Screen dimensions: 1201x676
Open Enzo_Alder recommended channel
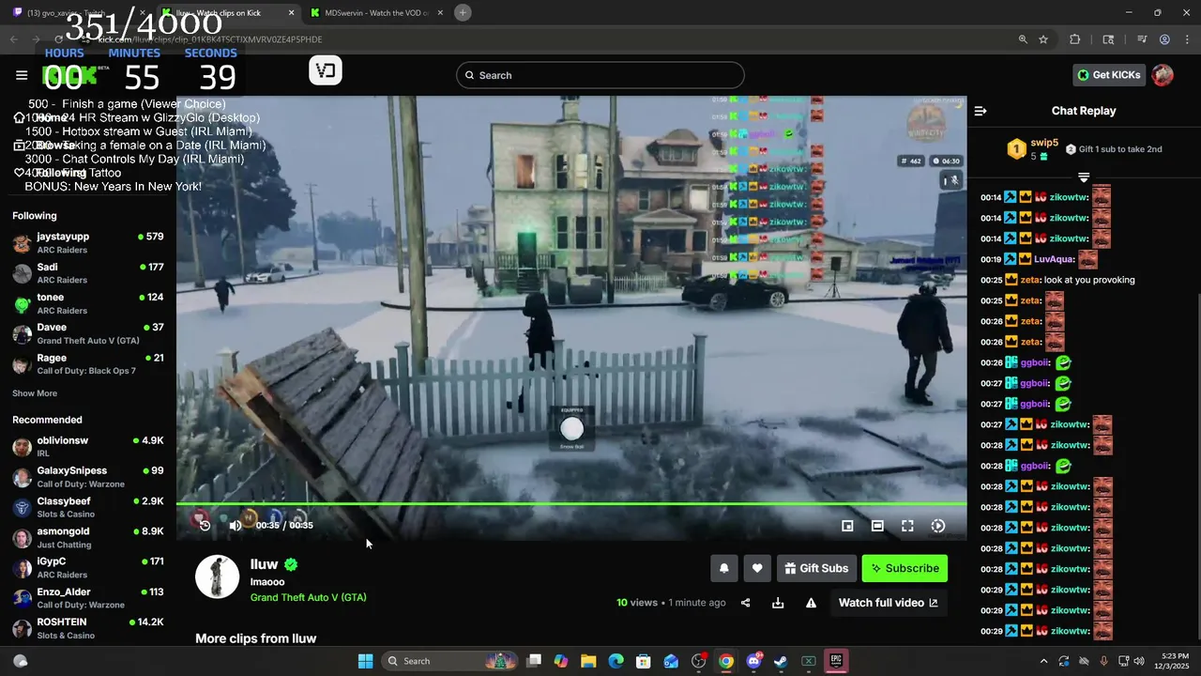88,598
